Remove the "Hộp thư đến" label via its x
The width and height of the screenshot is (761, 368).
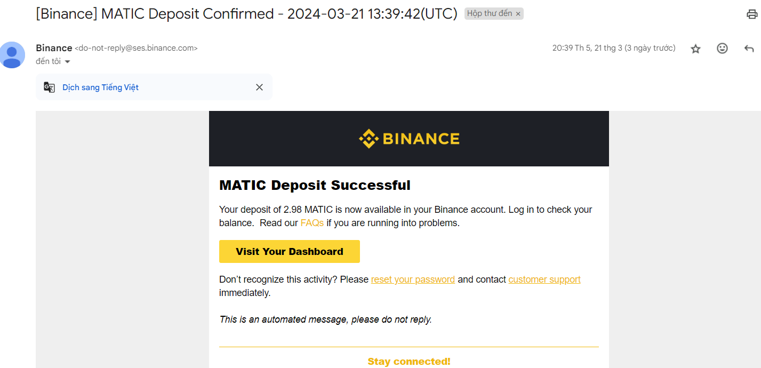coord(518,14)
